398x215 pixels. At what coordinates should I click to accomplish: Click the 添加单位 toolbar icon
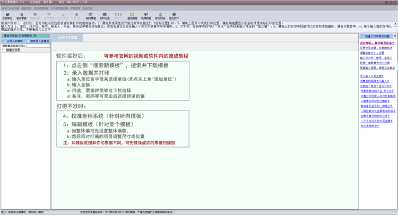pyautogui.click(x=7, y=17)
